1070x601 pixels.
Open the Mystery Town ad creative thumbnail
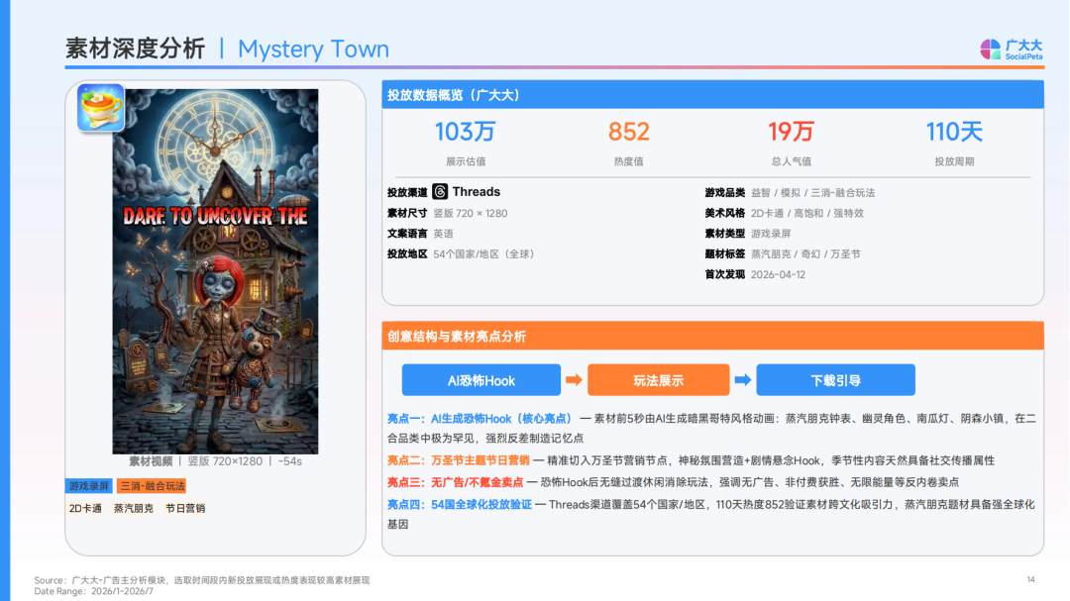[x=215, y=271]
